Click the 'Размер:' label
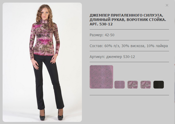This screenshot has height=124, width=175. click(x=97, y=35)
